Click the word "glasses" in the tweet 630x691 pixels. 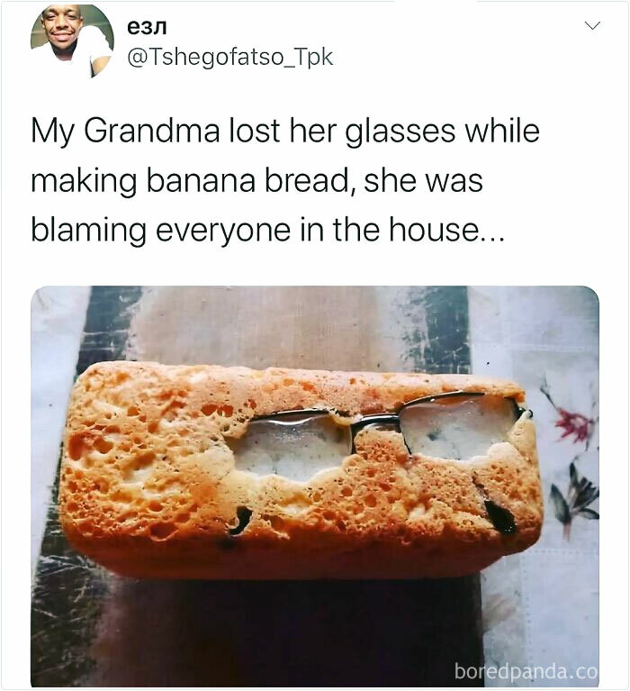(400, 132)
